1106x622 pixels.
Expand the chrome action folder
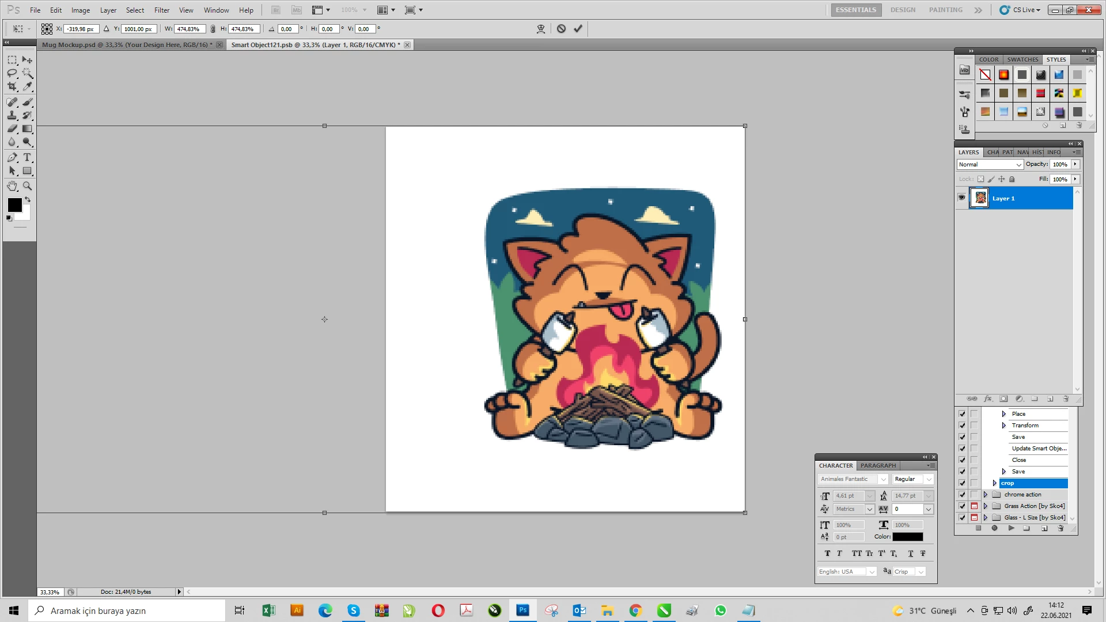pyautogui.click(x=986, y=495)
